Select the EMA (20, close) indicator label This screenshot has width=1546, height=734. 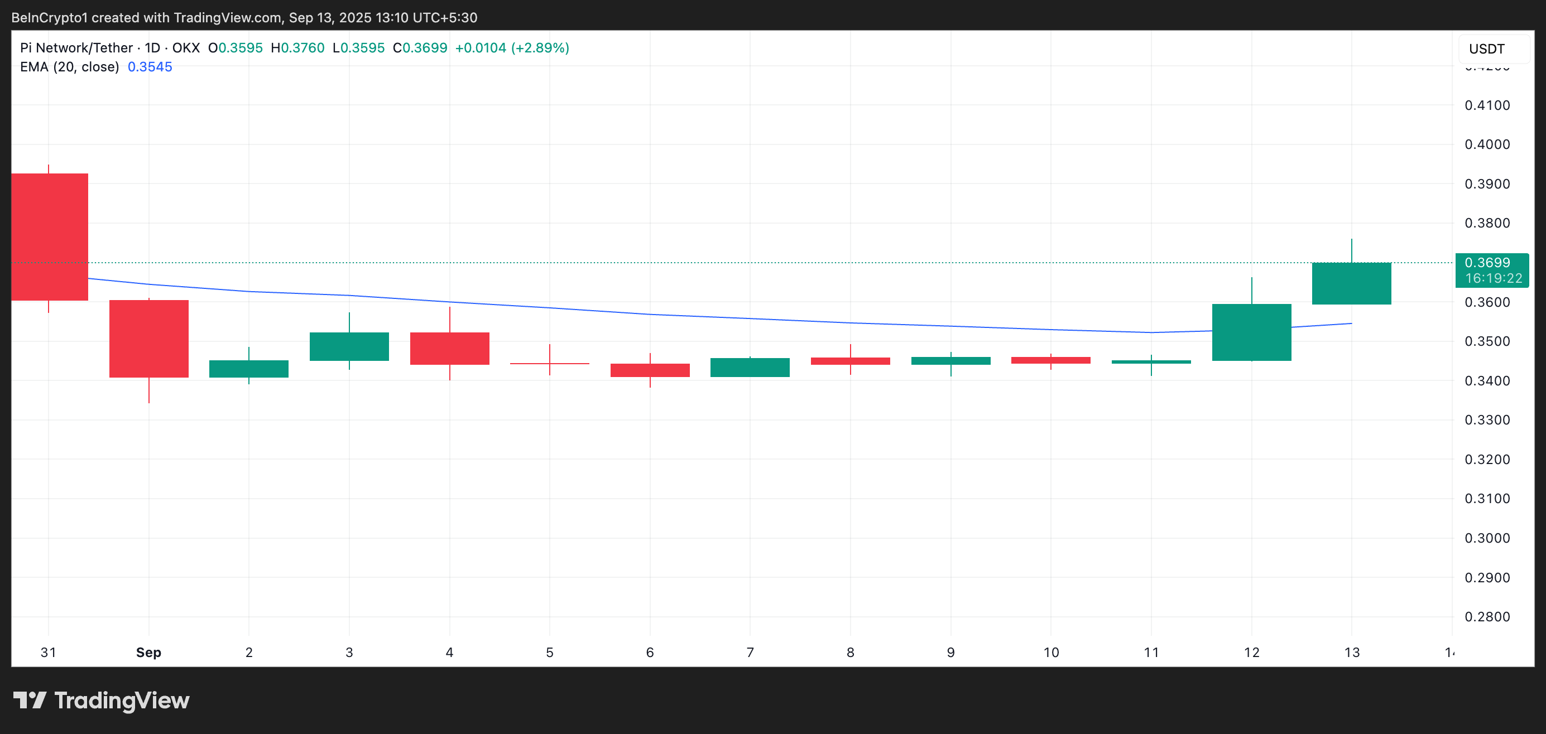coord(70,67)
